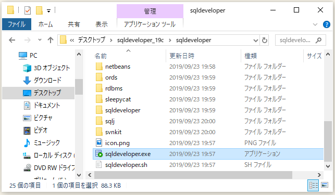Viewport: 335px width, 195px height.
Task: Click the navigation pane scroll up arrow
Action: tap(79, 55)
